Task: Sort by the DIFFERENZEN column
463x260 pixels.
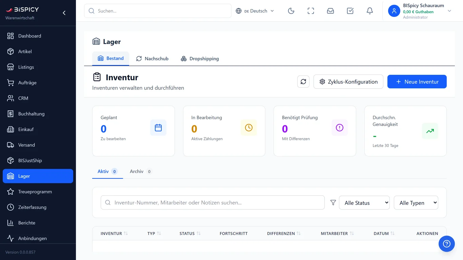Action: [x=284, y=234]
